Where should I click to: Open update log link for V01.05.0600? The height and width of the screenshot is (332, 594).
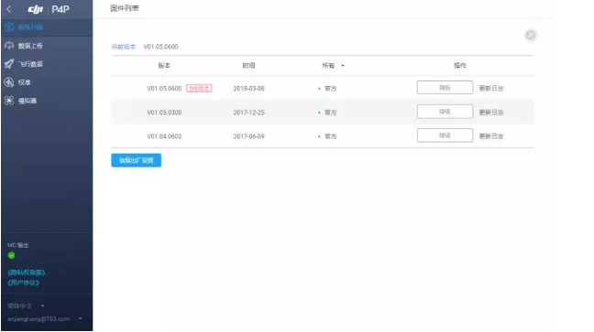[x=491, y=88]
